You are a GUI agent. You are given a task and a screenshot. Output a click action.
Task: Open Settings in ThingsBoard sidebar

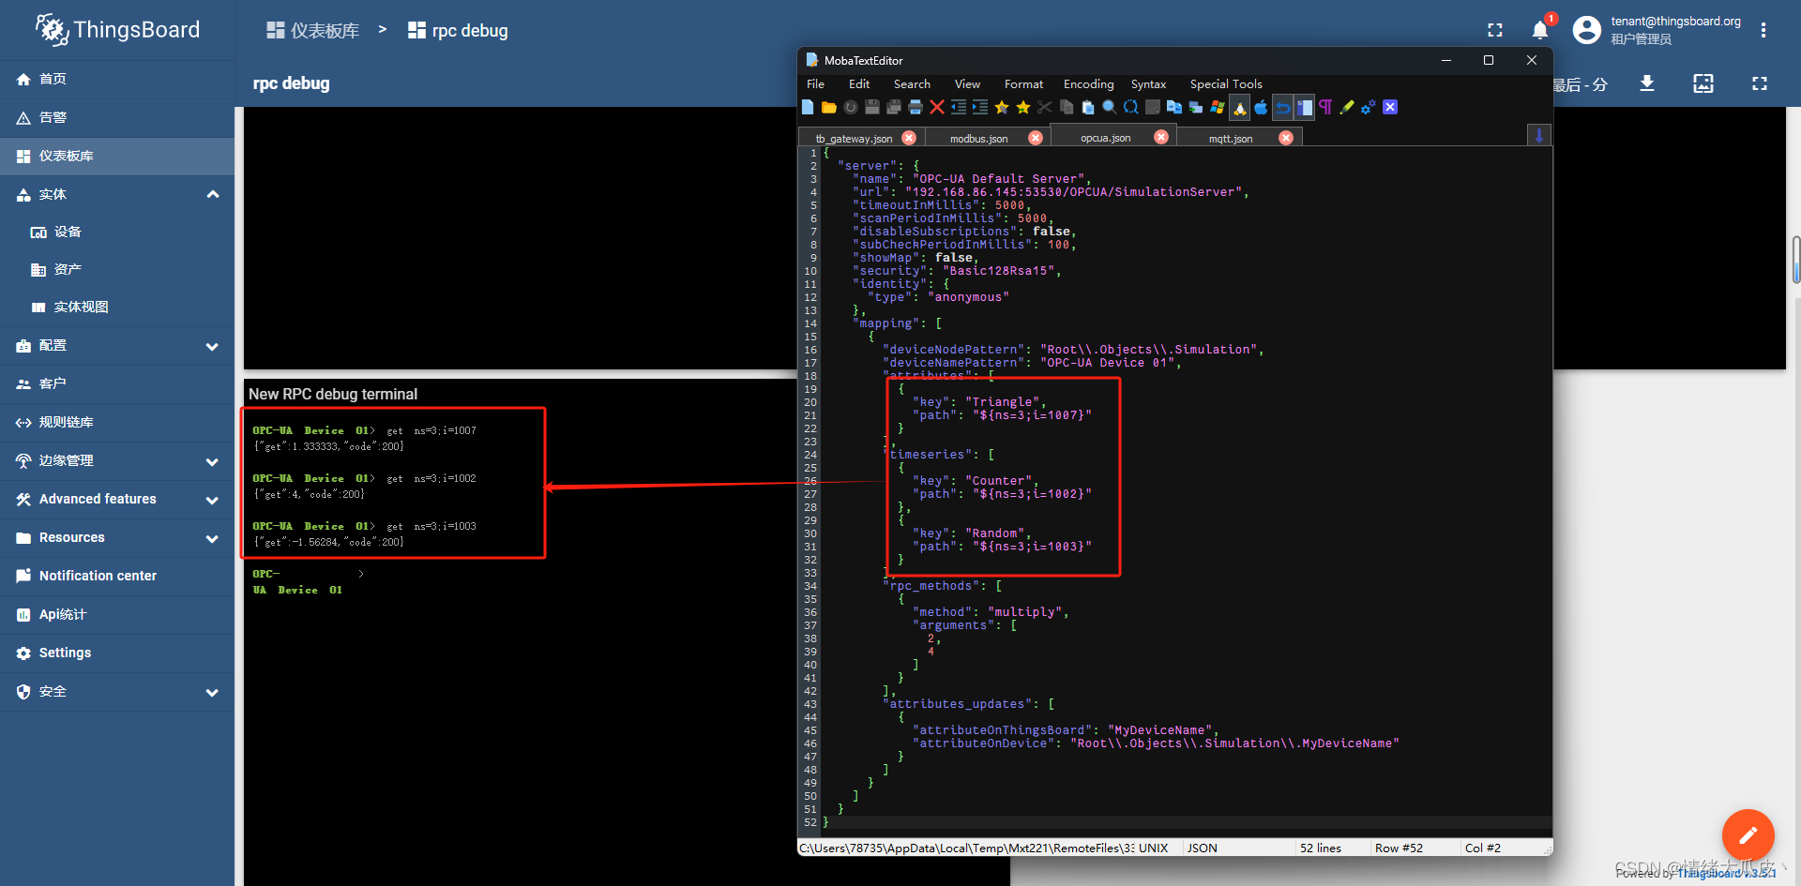117,653
